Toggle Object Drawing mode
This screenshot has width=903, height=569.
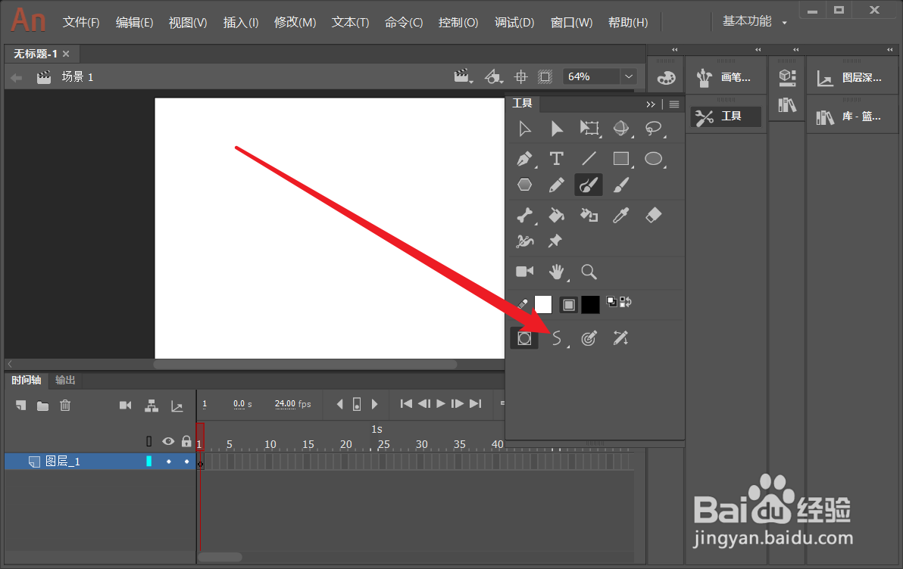(x=525, y=338)
